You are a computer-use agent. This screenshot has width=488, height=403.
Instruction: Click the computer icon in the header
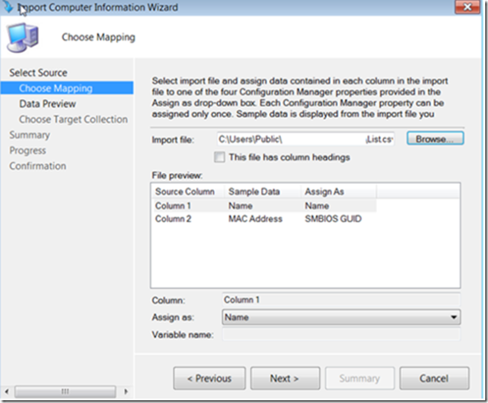click(x=23, y=37)
